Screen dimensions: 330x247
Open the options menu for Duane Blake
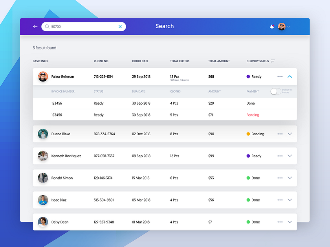pos(280,134)
